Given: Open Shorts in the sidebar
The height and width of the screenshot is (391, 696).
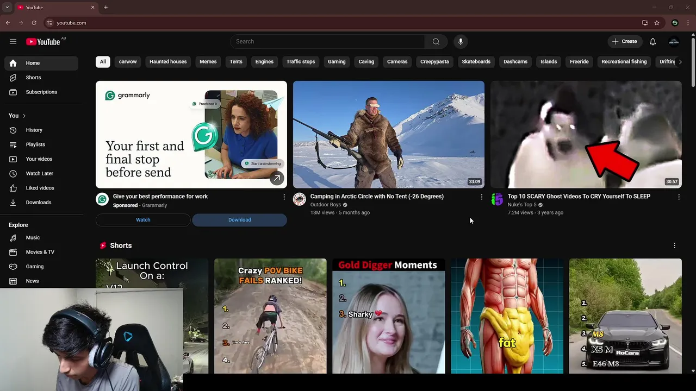Looking at the screenshot, I should [41, 78].
